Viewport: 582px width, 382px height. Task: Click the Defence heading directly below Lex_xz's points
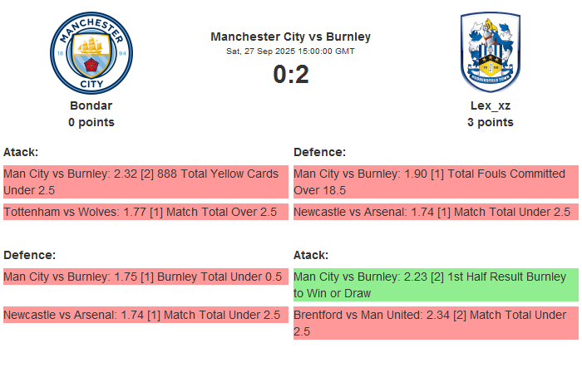tap(320, 152)
